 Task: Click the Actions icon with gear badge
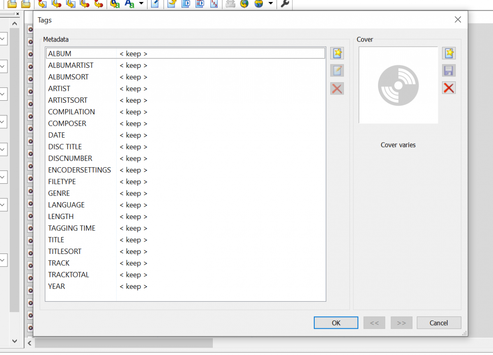click(115, 4)
